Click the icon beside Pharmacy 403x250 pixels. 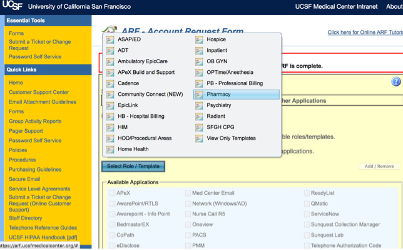coord(199,95)
